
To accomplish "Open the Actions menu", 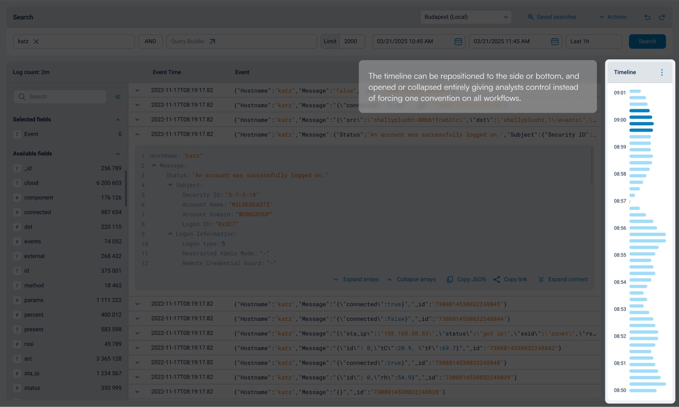I will (613, 17).
